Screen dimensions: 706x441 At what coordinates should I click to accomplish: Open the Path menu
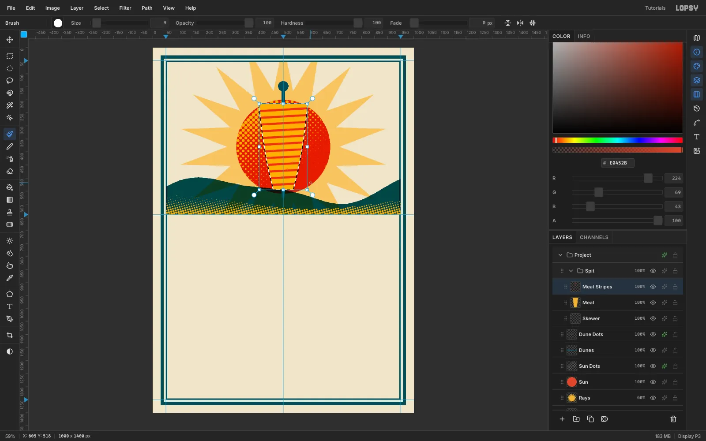147,8
